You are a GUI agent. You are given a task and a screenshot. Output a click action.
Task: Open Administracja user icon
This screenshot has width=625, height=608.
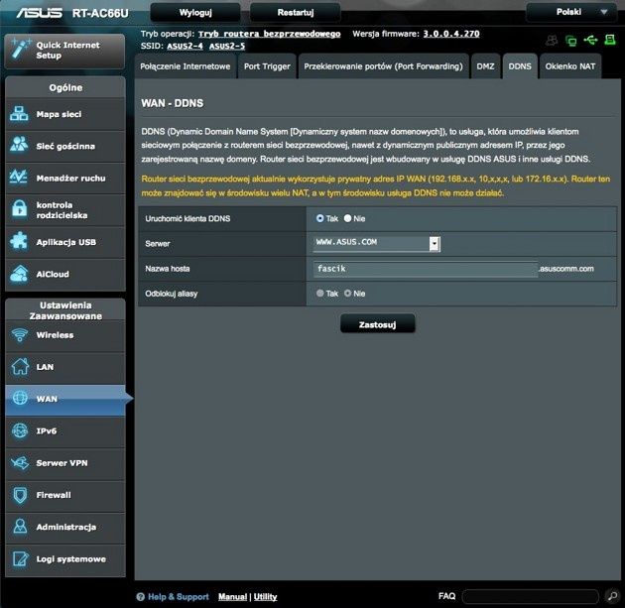pyautogui.click(x=20, y=527)
